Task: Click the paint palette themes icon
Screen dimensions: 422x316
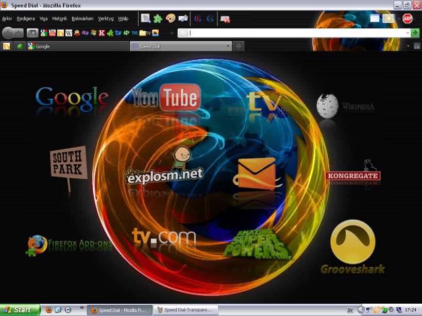Action: 171,19
